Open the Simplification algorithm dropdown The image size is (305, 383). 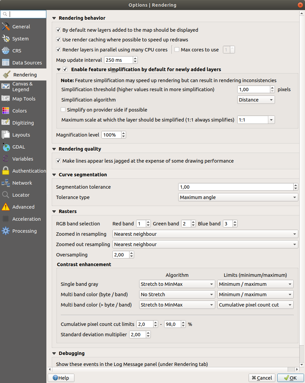pyautogui.click(x=256, y=100)
